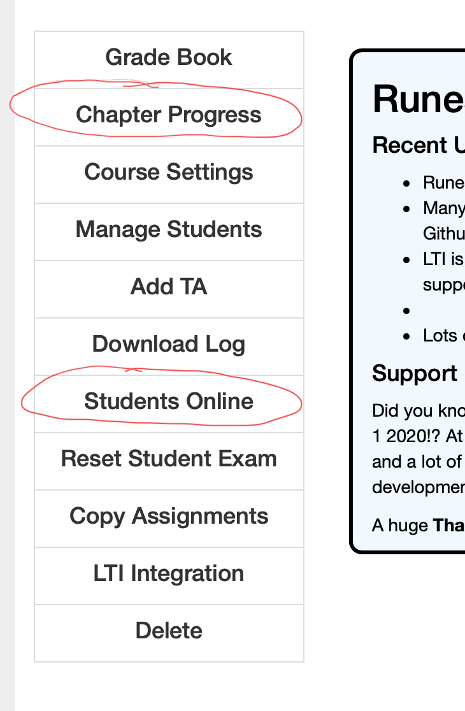Open Copy Assignments
Viewport: 465px width, 711px height.
(169, 517)
